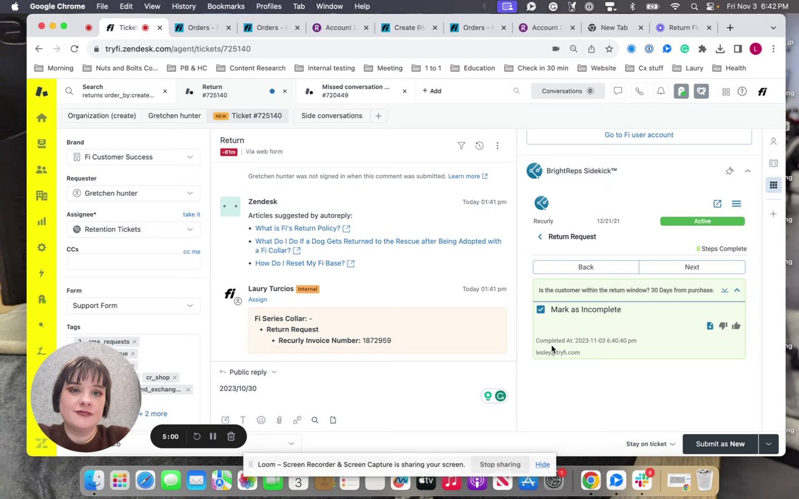This screenshot has height=499, width=799.
Task: Click the Back button in Sidekick
Action: [x=586, y=267]
